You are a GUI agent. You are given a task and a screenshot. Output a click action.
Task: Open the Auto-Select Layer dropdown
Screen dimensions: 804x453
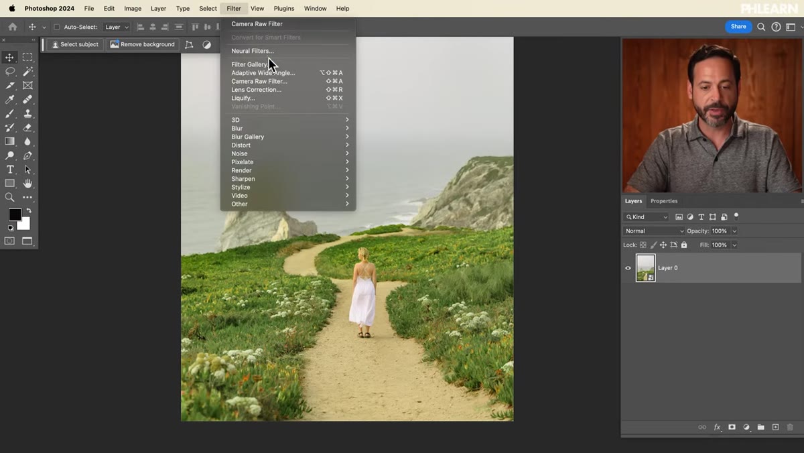point(117,27)
